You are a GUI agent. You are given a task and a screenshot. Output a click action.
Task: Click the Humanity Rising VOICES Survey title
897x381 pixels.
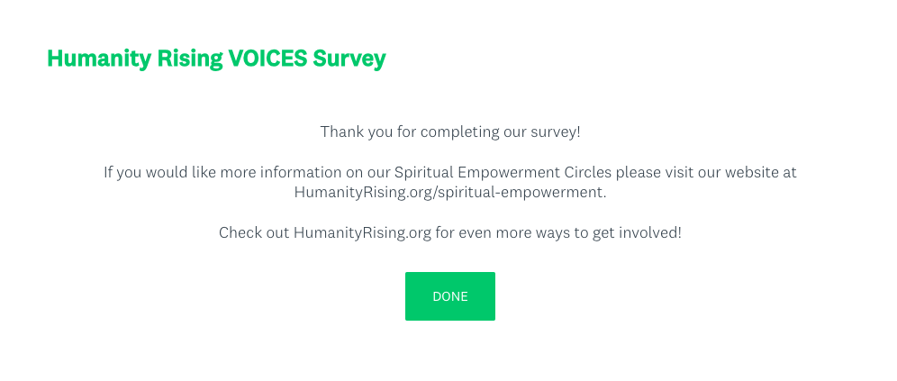216,59
